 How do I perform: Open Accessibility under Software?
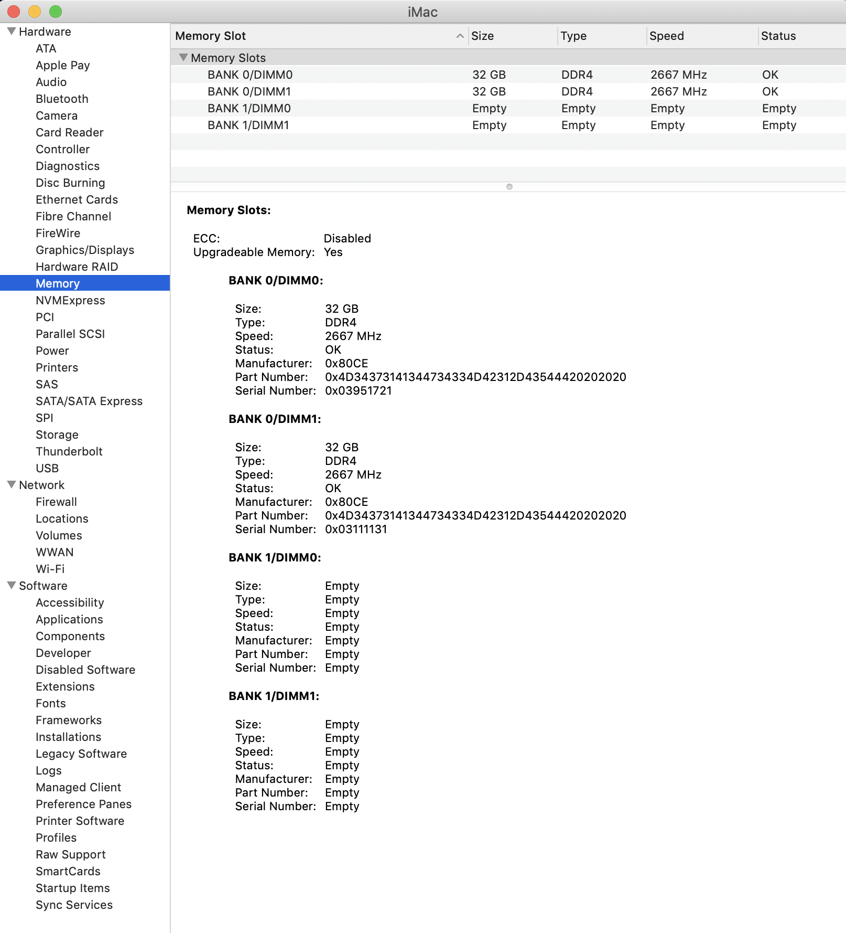70,602
